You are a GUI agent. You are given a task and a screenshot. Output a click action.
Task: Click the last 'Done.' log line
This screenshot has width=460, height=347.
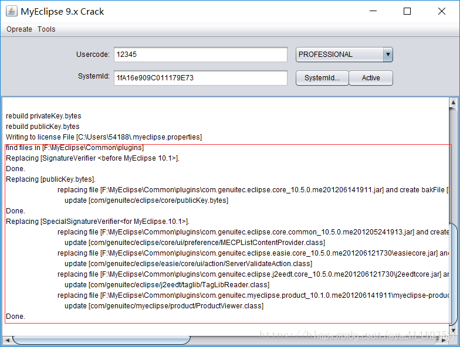[15, 317]
